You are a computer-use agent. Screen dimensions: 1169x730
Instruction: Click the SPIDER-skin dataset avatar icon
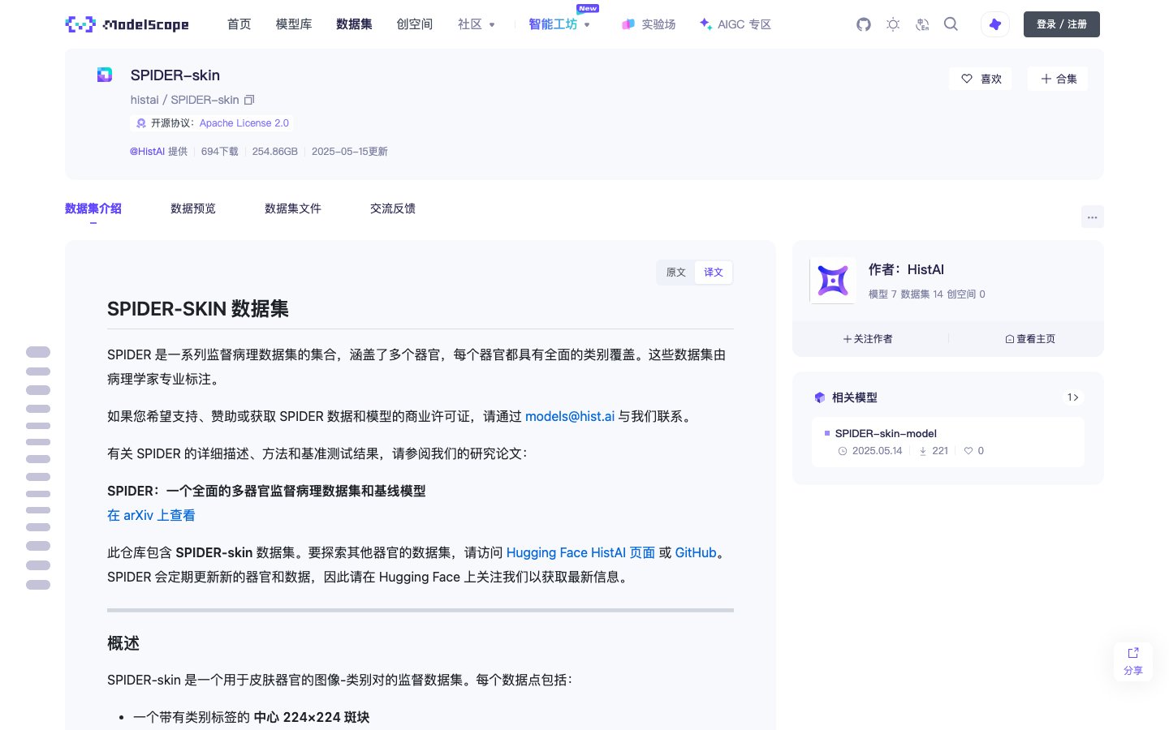pyautogui.click(x=105, y=75)
